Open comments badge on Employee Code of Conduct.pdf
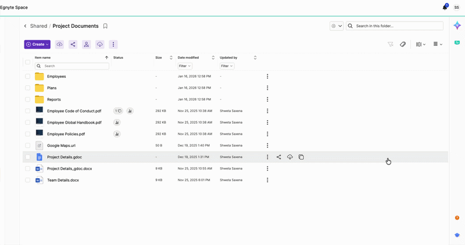The image size is (465, 245). (x=119, y=111)
